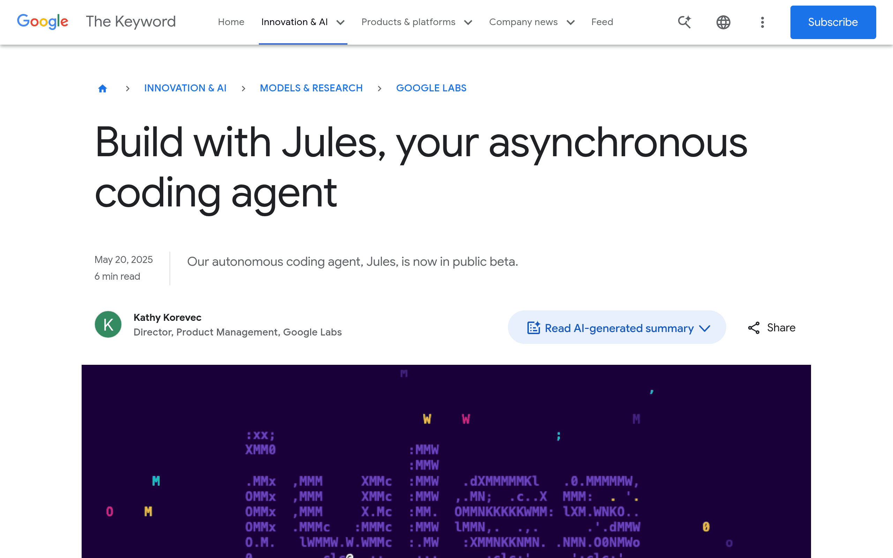Go to the Home nav item

click(231, 22)
